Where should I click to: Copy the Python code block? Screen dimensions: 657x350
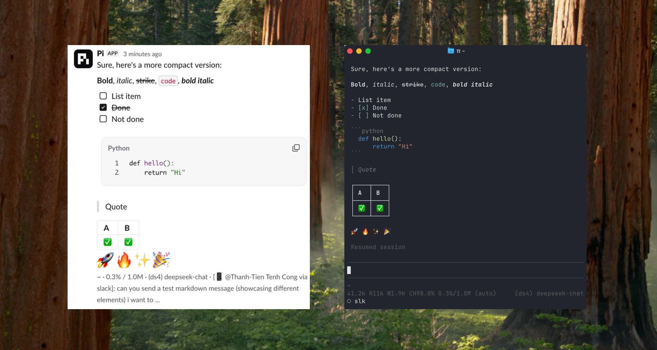tap(296, 148)
